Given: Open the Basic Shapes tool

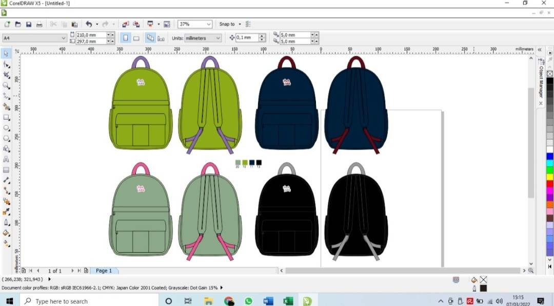Looking at the screenshot, I should 6,149.
